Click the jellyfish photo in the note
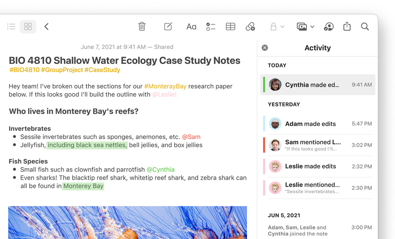Screen dimensions: 395x239 [127, 222]
